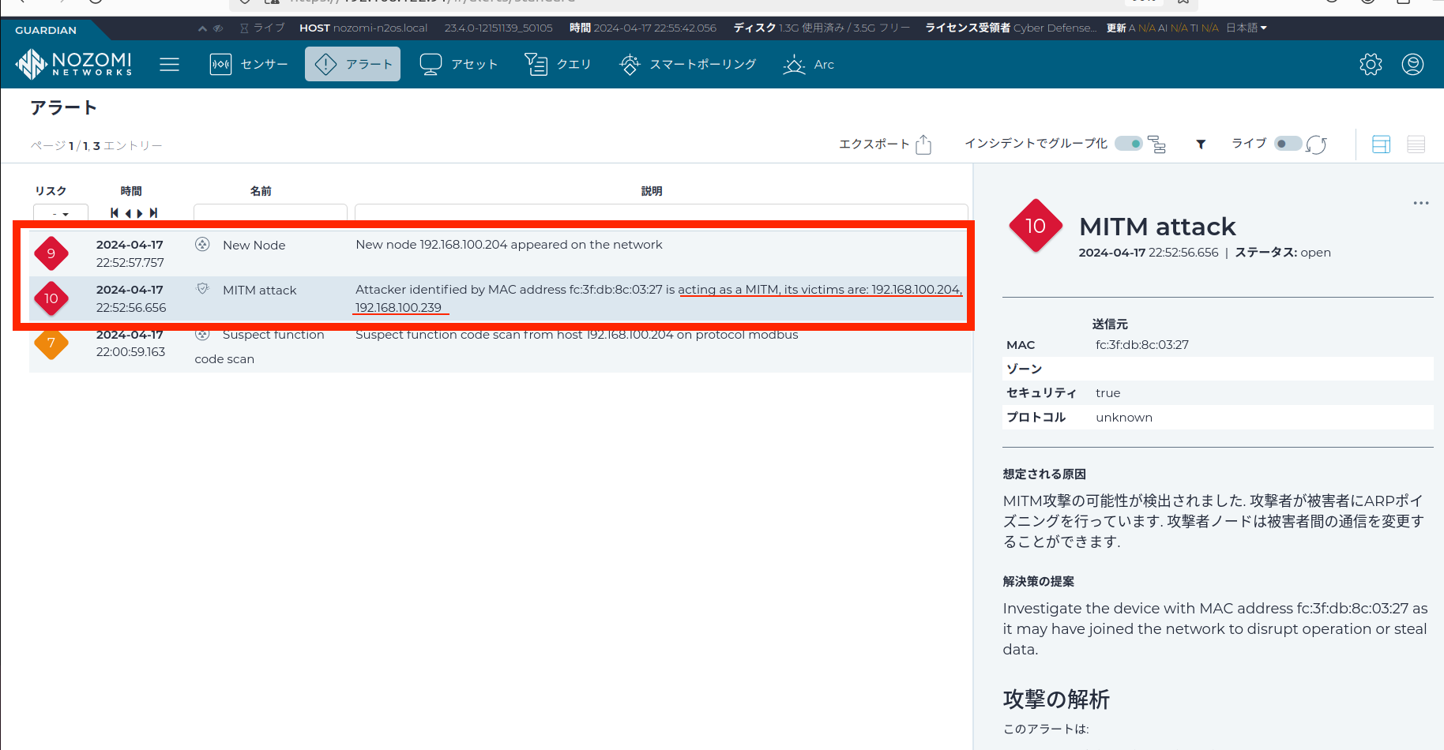Image resolution: width=1444 pixels, height=750 pixels.
Task: Open the three-dot menu for MITM attack
Action: (1420, 203)
